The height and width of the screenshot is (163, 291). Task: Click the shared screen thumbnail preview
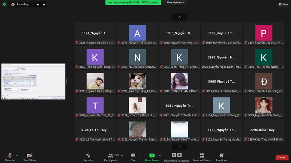point(33,81)
